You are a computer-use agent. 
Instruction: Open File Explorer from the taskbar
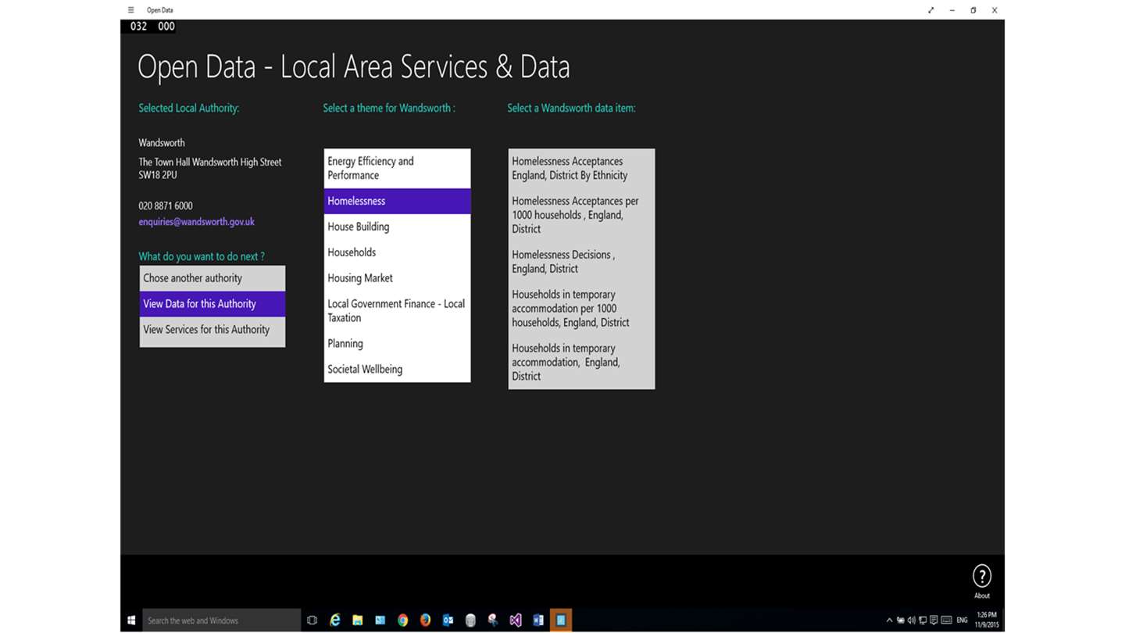[357, 620]
